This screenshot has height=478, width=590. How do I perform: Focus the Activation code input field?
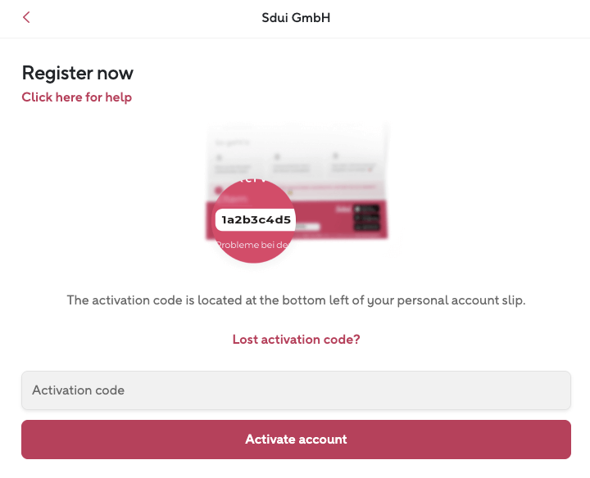[296, 390]
